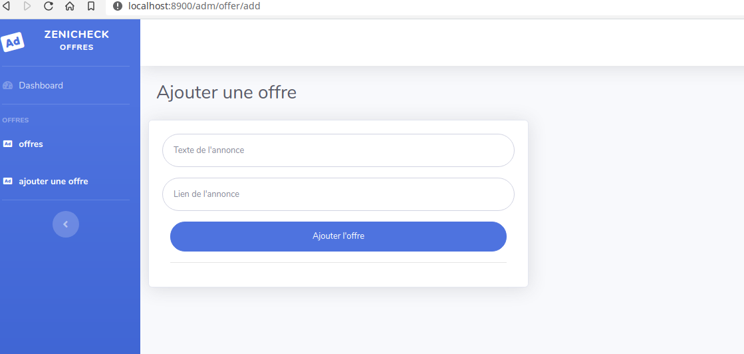Reload the page with the refresh icon

pyautogui.click(x=49, y=6)
